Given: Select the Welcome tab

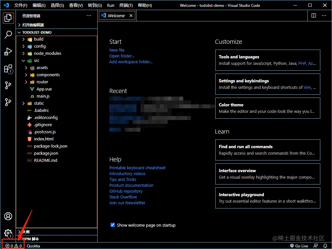Looking at the screenshot, I should pos(116,16).
